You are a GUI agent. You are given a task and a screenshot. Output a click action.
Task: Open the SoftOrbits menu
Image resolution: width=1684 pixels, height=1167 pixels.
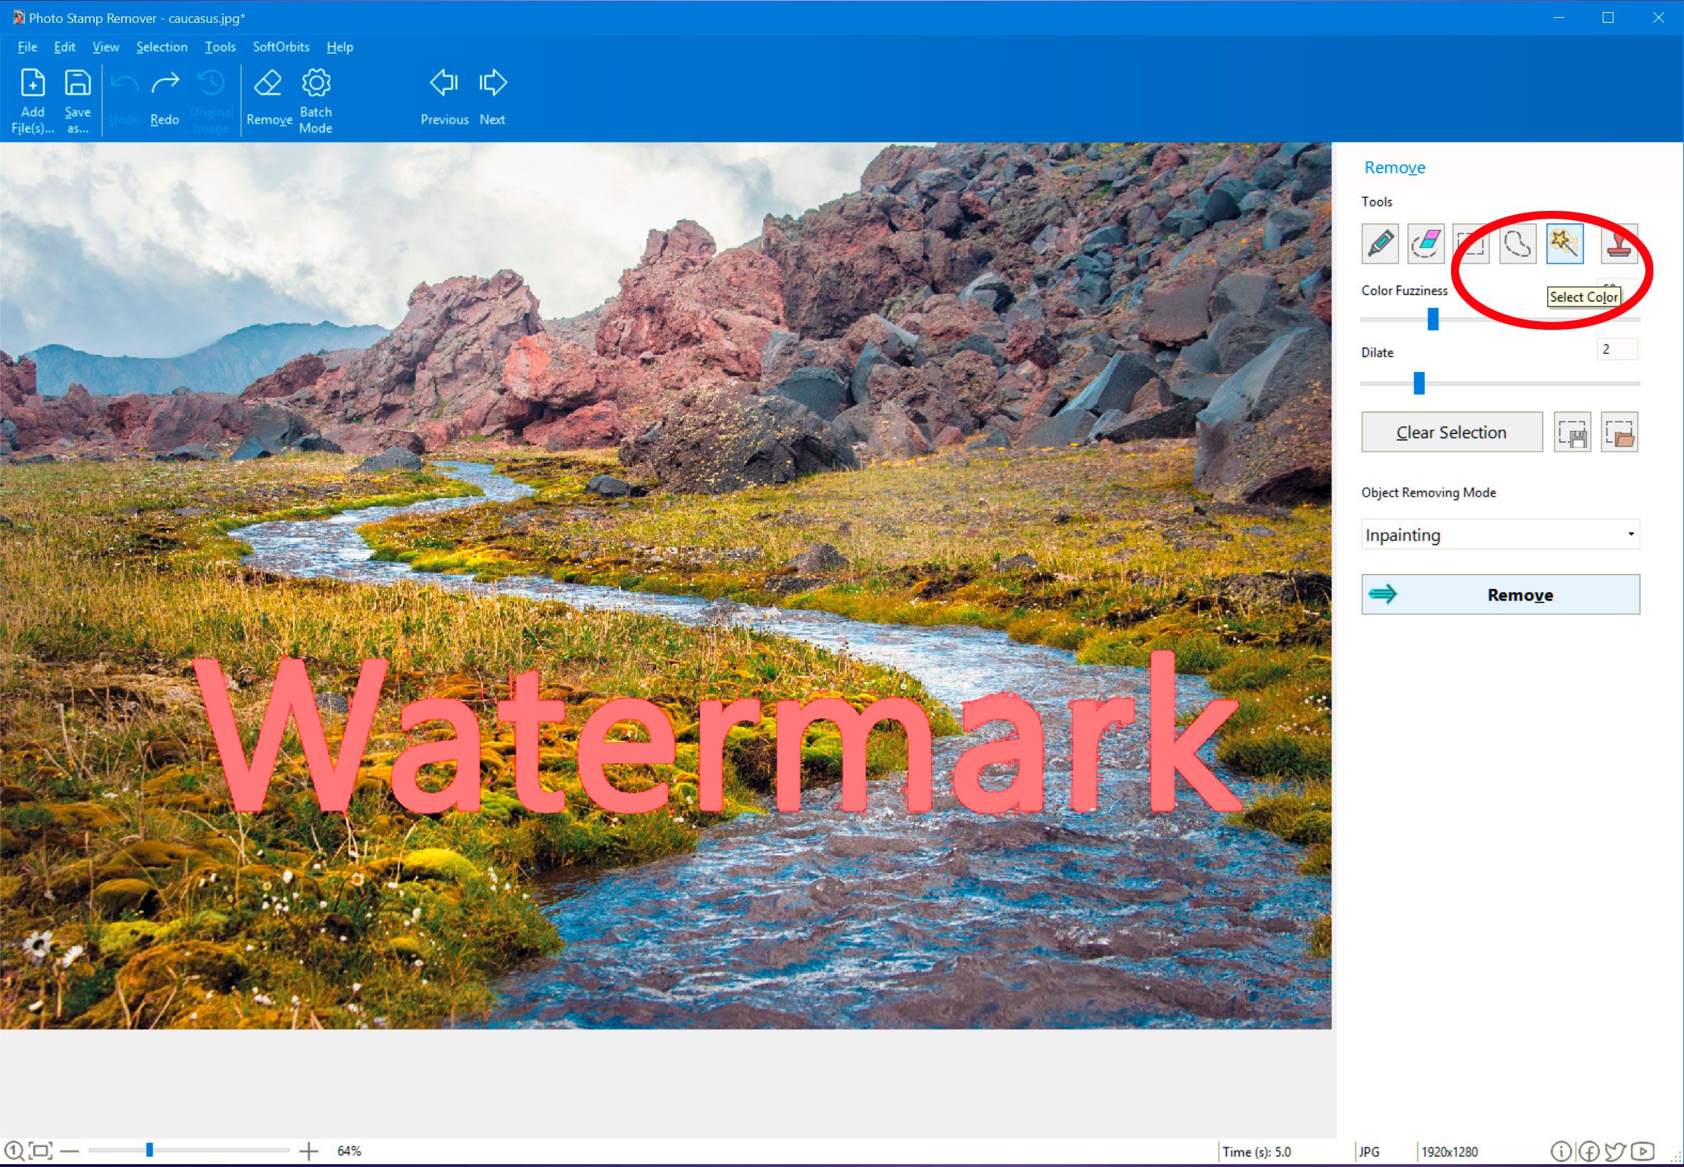pos(279,47)
